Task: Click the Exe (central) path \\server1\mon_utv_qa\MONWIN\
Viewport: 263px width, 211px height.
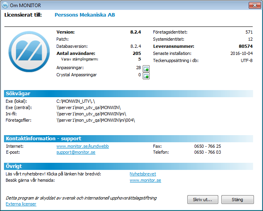Action: tap(89, 107)
